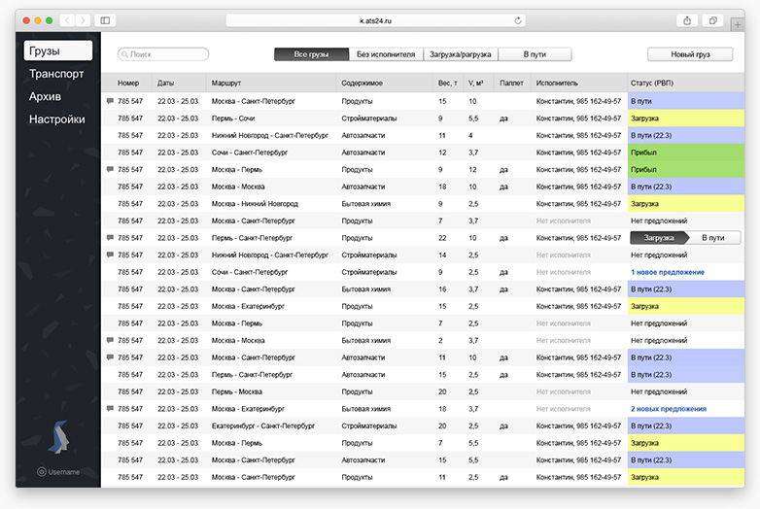The width and height of the screenshot is (760, 509).
Task: Open comment icon on Пермь - Санкт-Петербург Продукты row
Action: click(x=110, y=238)
